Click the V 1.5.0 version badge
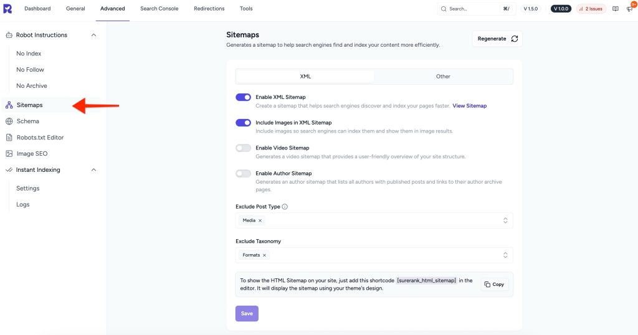Image resolution: width=638 pixels, height=335 pixels. tap(531, 9)
